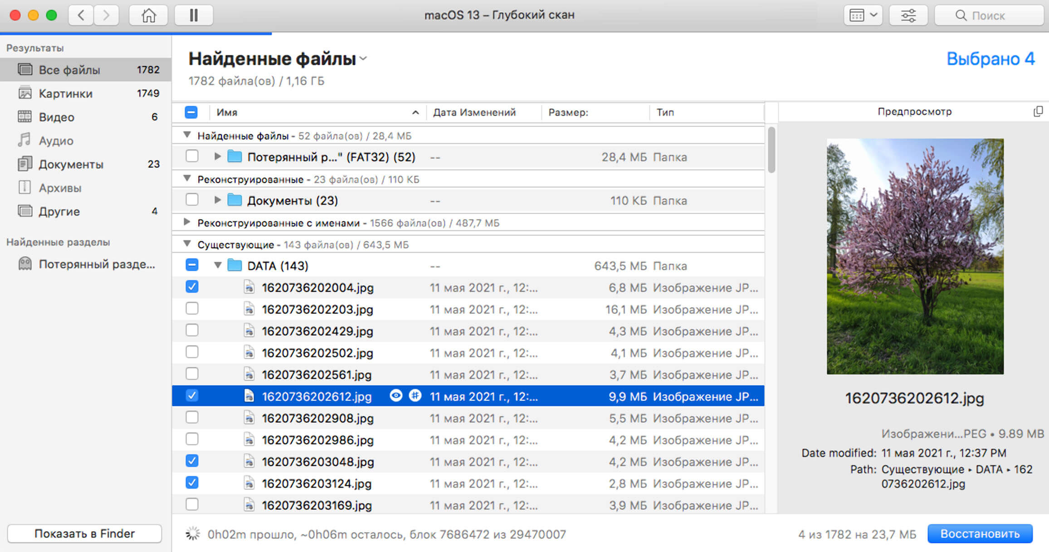The height and width of the screenshot is (552, 1049).
Task: Uncheck the 1620736203048.jpg checkbox
Action: [x=192, y=461]
